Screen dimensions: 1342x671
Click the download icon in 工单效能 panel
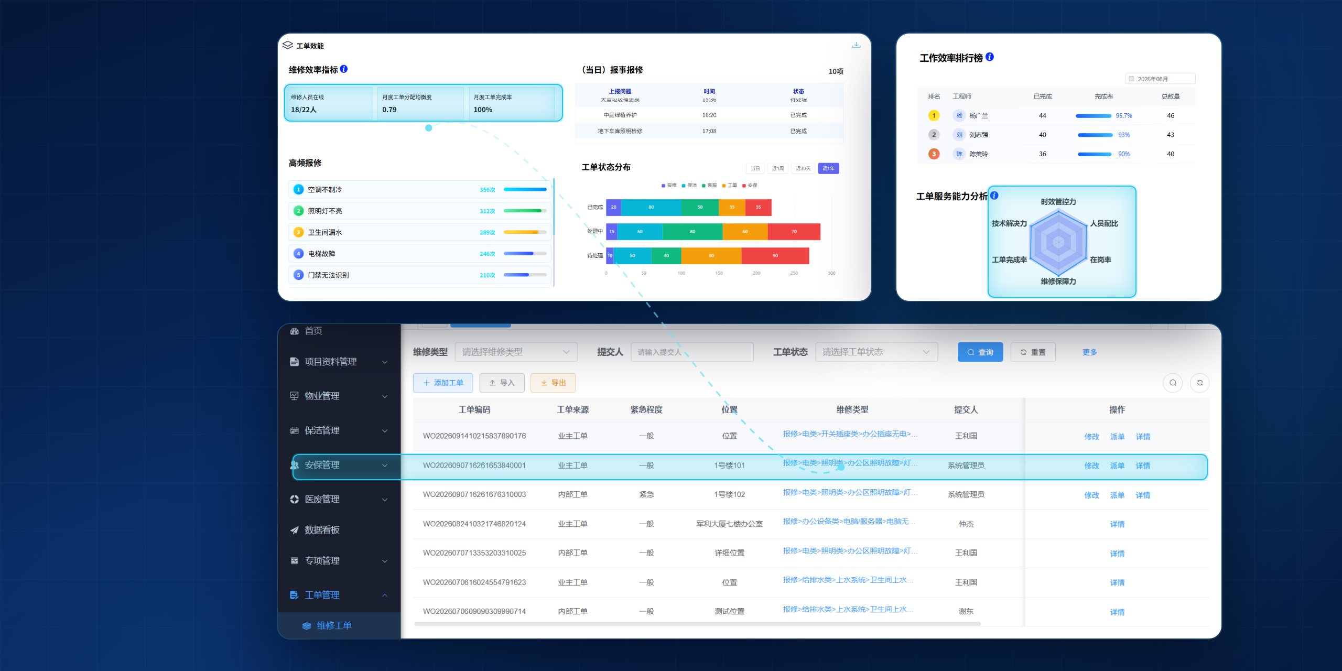[856, 45]
